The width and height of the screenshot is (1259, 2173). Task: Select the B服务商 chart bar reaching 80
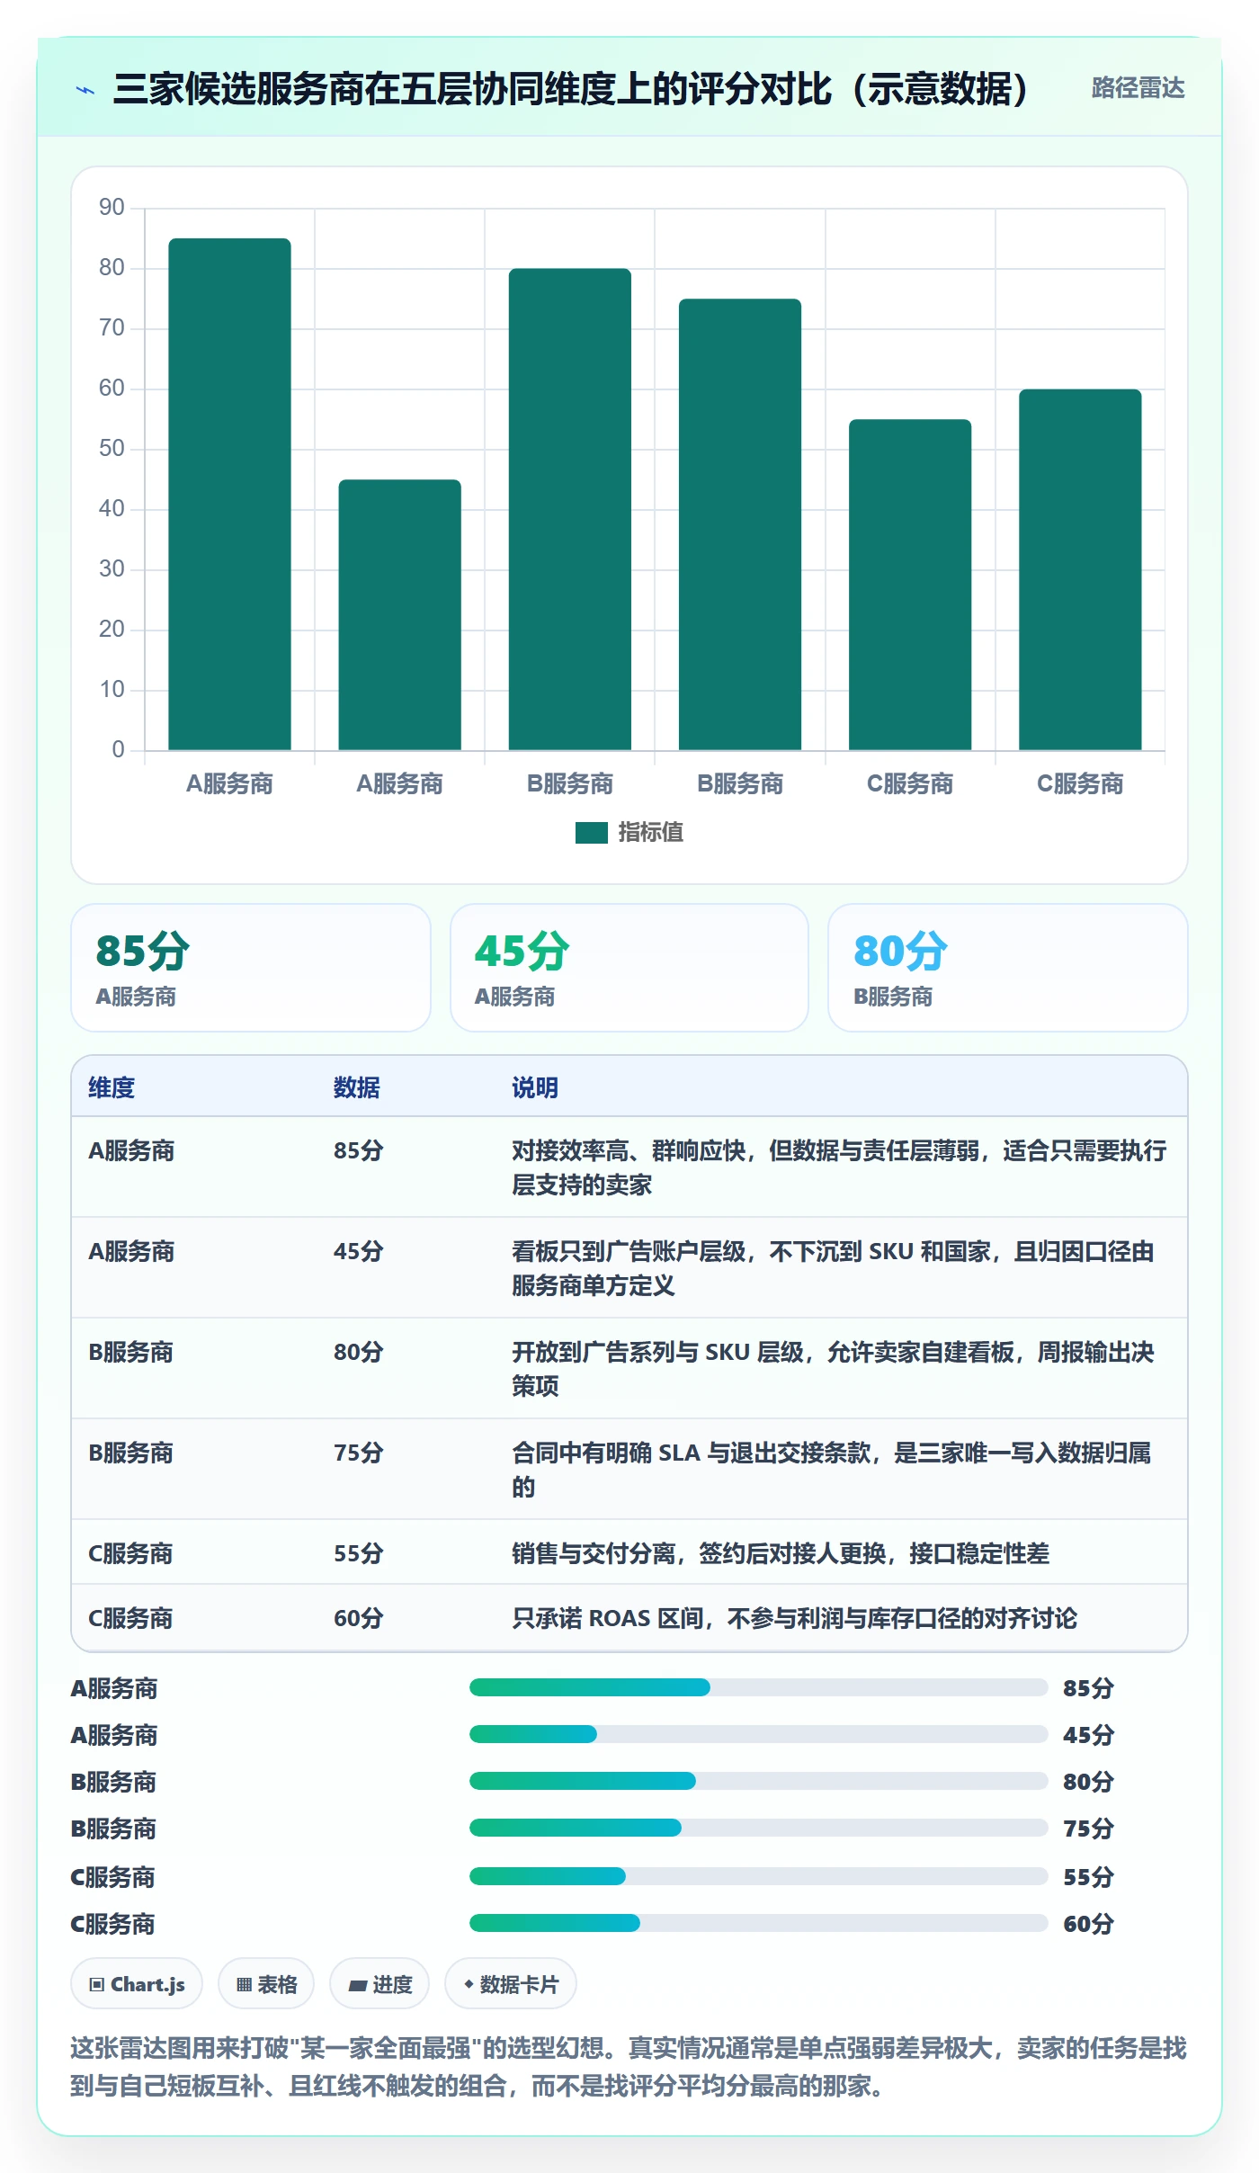coord(570,509)
